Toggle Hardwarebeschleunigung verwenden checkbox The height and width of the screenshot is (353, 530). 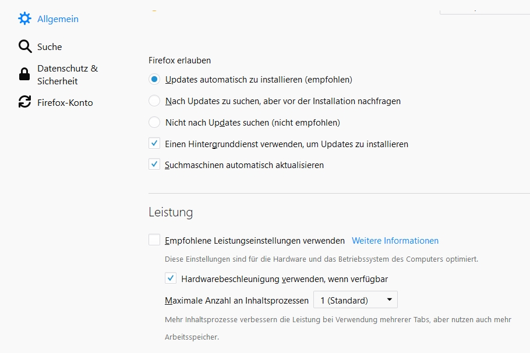(171, 279)
